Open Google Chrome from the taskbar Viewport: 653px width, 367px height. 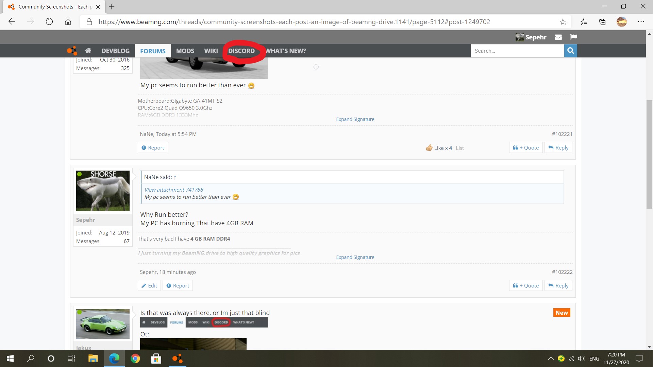click(135, 359)
